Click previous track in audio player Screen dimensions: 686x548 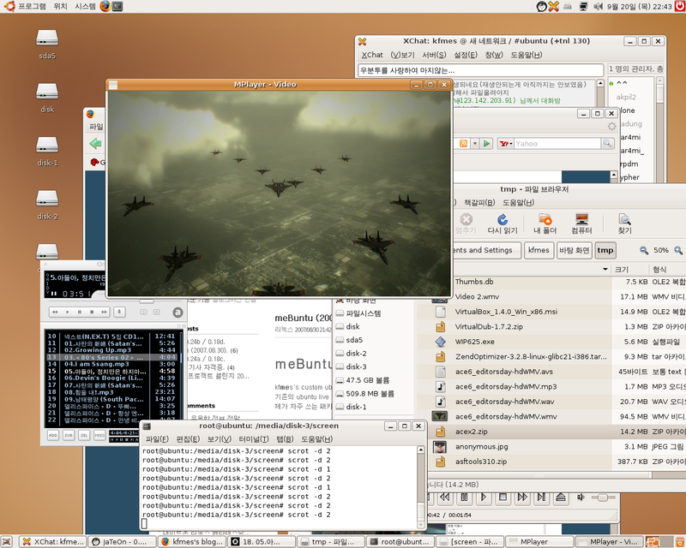click(55, 312)
